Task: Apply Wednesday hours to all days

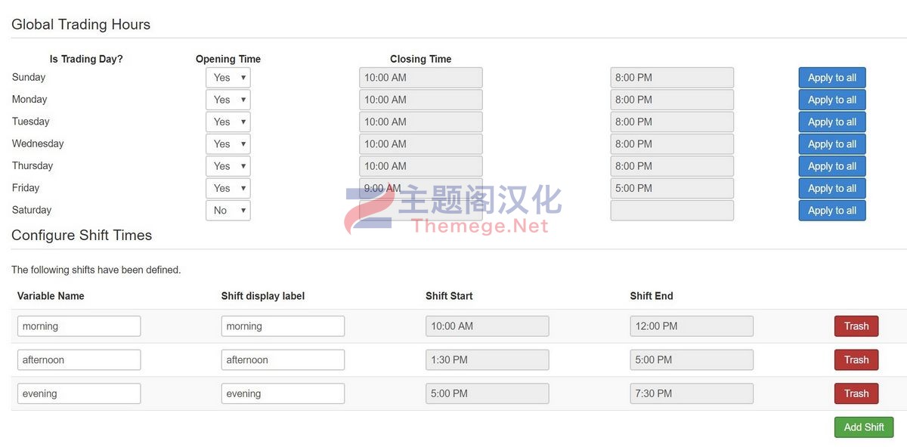Action: 832,144
